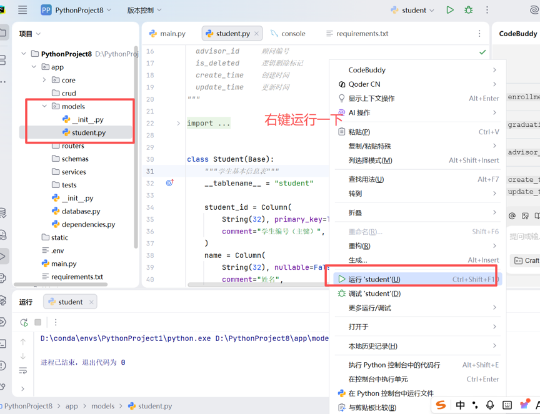540x414 pixels.
Task: Close the student run tab
Action: 91,302
